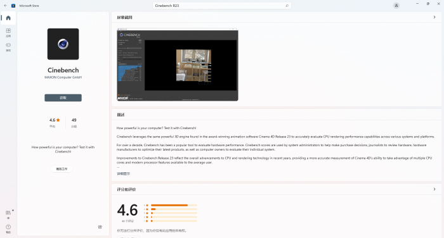Open MAXON Computer GmbH publisher link

click(x=63, y=77)
